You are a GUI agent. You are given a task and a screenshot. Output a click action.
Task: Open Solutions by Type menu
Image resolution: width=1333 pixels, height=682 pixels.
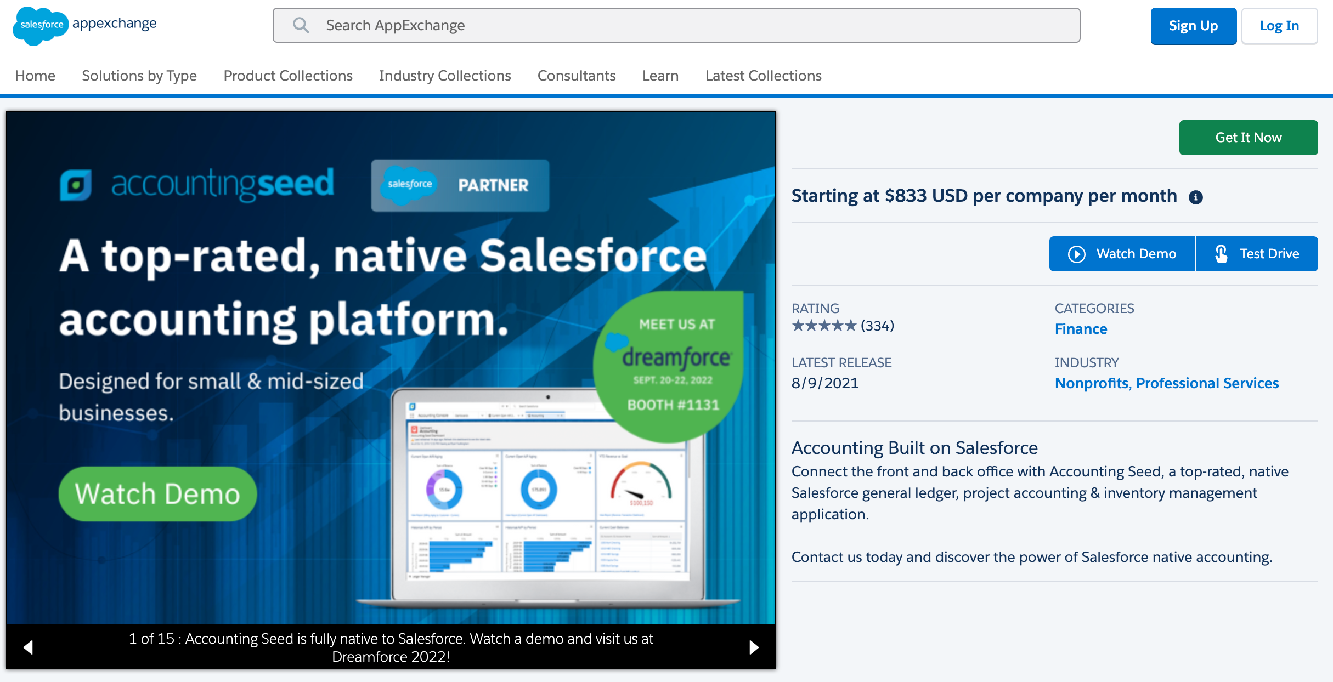coord(139,76)
